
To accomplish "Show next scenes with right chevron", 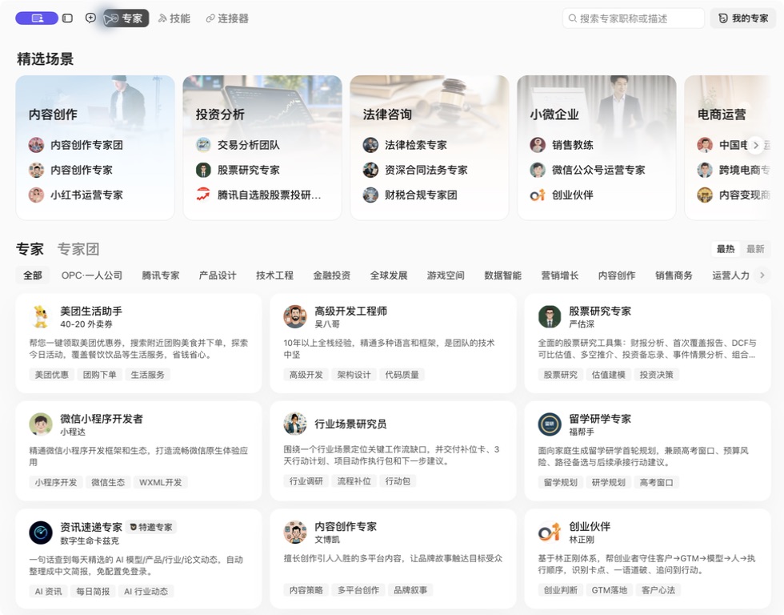I will [755, 145].
